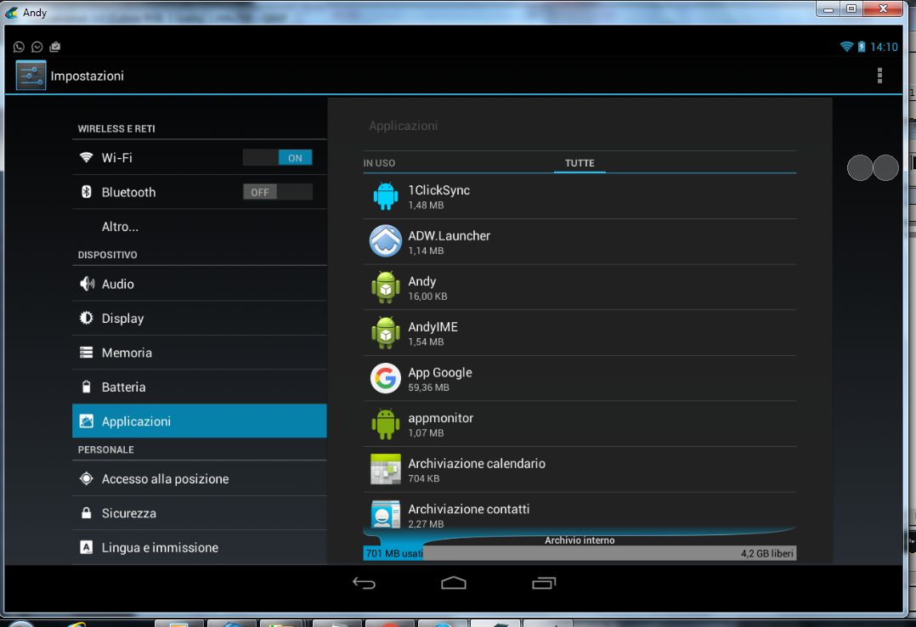
Task: Tap the chat bubble notification icon
Action: pos(37,47)
